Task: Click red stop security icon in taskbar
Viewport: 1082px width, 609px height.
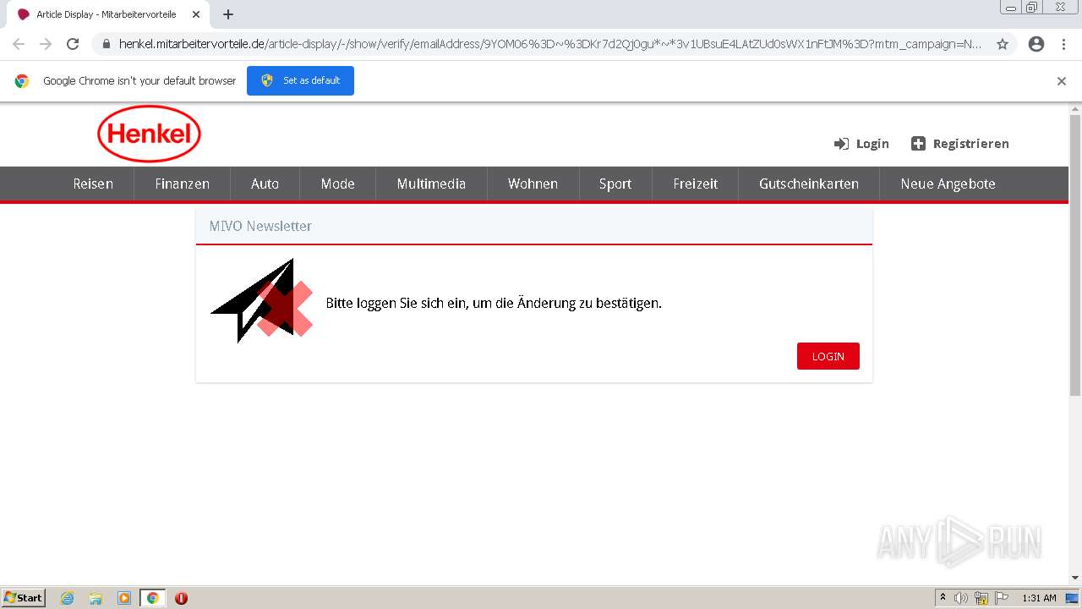Action: pos(181,598)
